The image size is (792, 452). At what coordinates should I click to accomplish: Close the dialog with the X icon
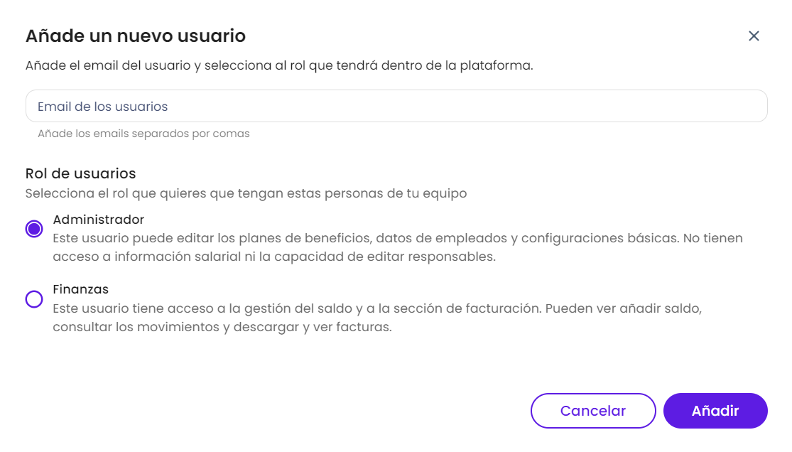[754, 36]
